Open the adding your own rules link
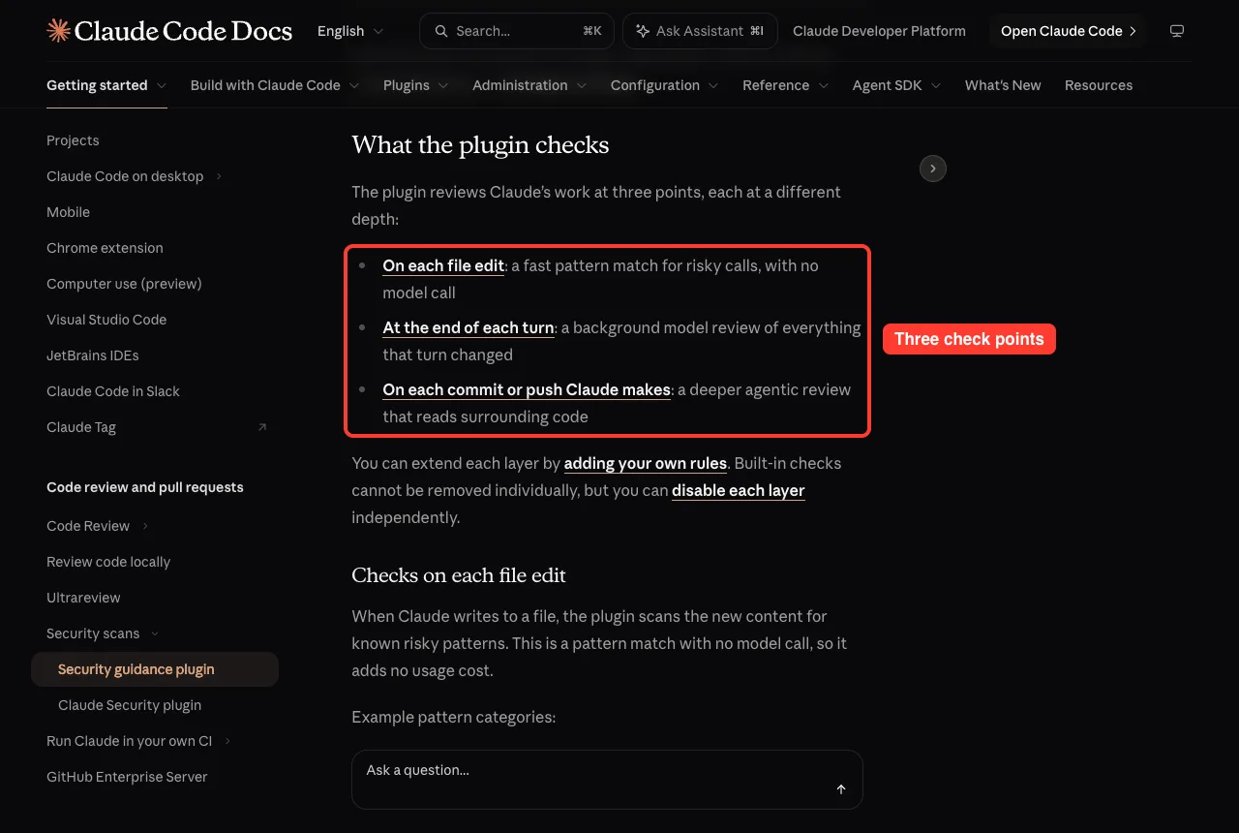The width and height of the screenshot is (1239, 833). tap(646, 463)
